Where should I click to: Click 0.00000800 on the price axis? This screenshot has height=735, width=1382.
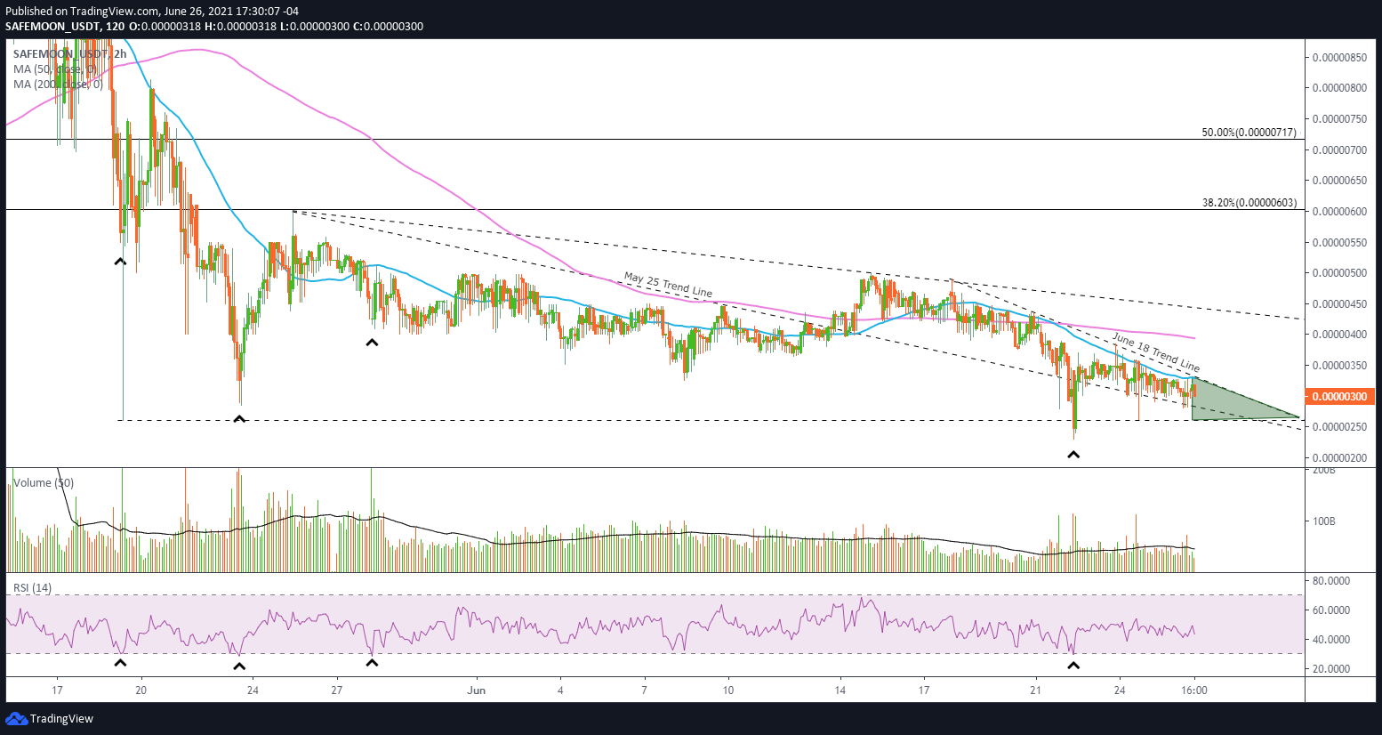pos(1339,88)
